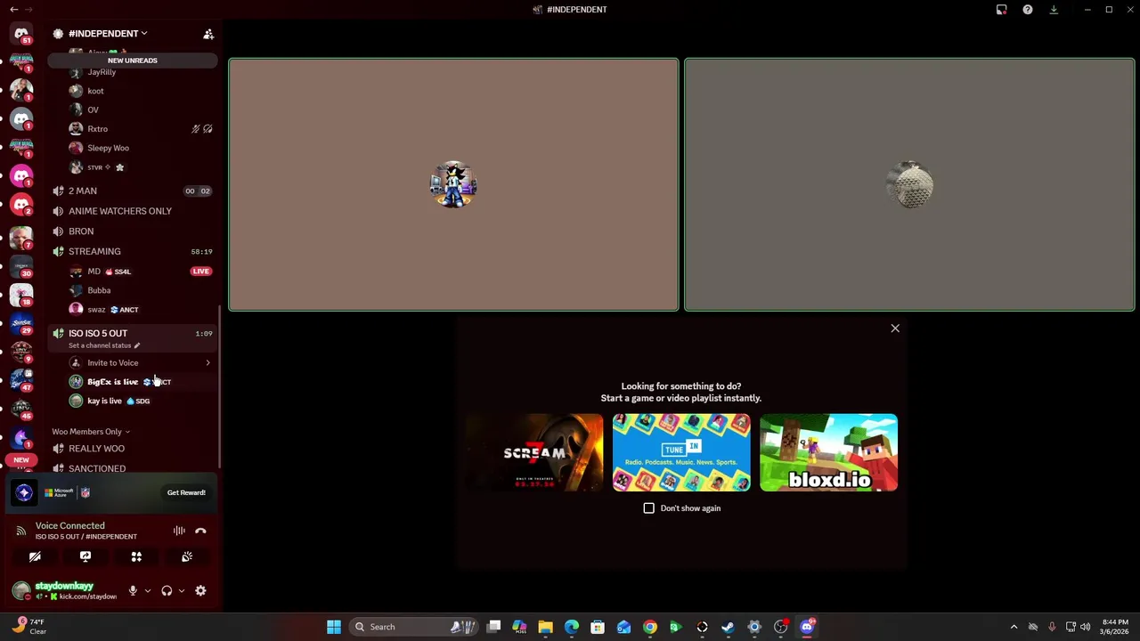Open the #INDEPENDENT server dropdown menu
The height and width of the screenshot is (641, 1140).
tap(107, 34)
